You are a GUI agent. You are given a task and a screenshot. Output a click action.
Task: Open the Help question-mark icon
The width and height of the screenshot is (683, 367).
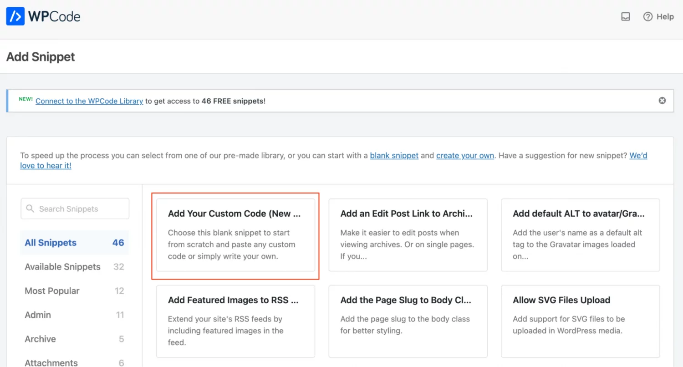tap(648, 17)
